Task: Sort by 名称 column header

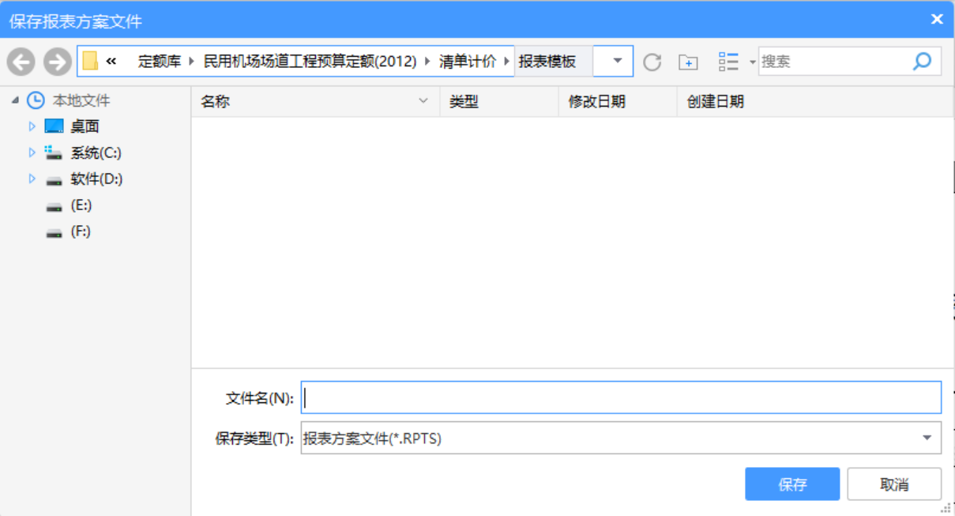Action: [x=216, y=102]
